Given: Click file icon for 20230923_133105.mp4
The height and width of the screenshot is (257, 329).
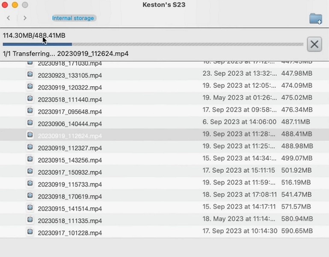Looking at the screenshot, I should (30, 74).
